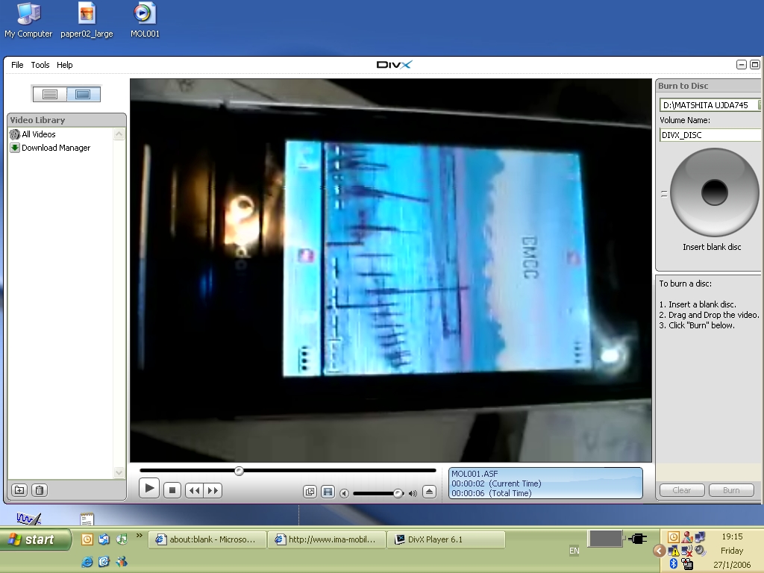This screenshot has width=764, height=573.
Task: Click the Stop playback button
Action: point(172,490)
